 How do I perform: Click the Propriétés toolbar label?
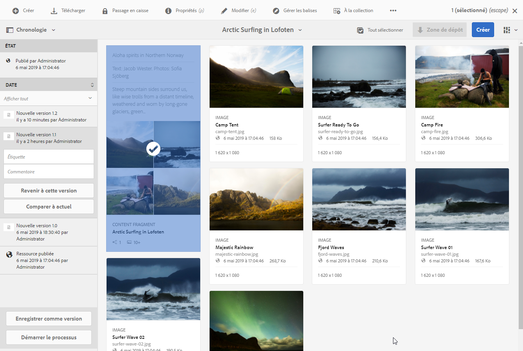pos(186,11)
